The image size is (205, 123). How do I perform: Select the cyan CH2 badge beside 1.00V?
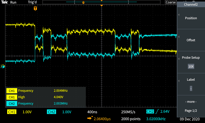click(x=52, y=112)
